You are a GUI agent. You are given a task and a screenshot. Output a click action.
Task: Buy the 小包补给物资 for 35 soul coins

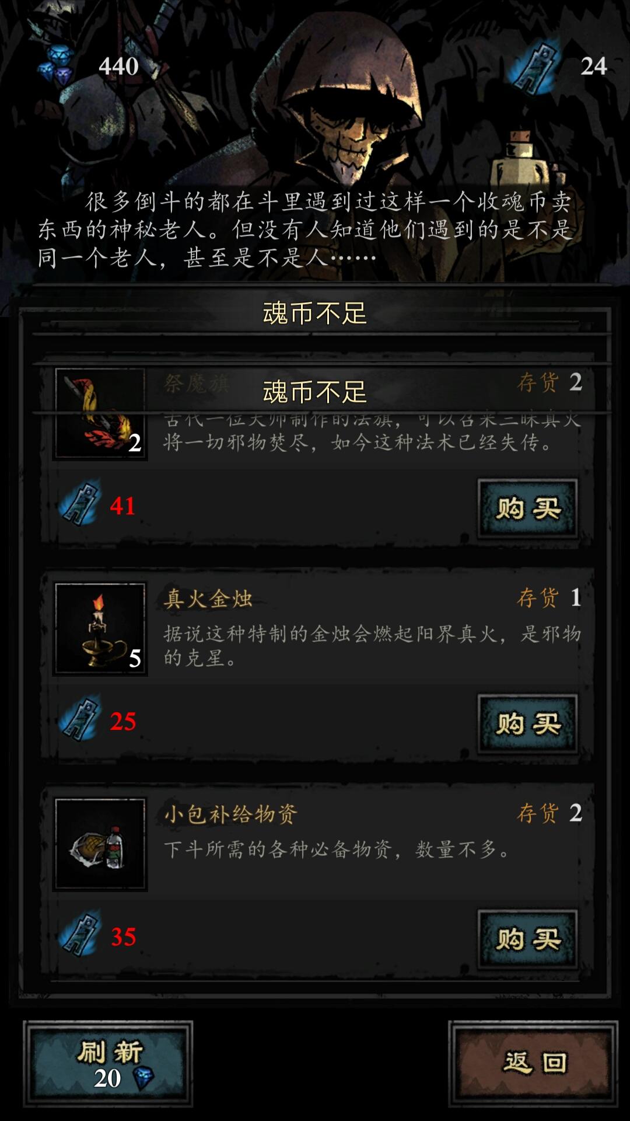(528, 939)
